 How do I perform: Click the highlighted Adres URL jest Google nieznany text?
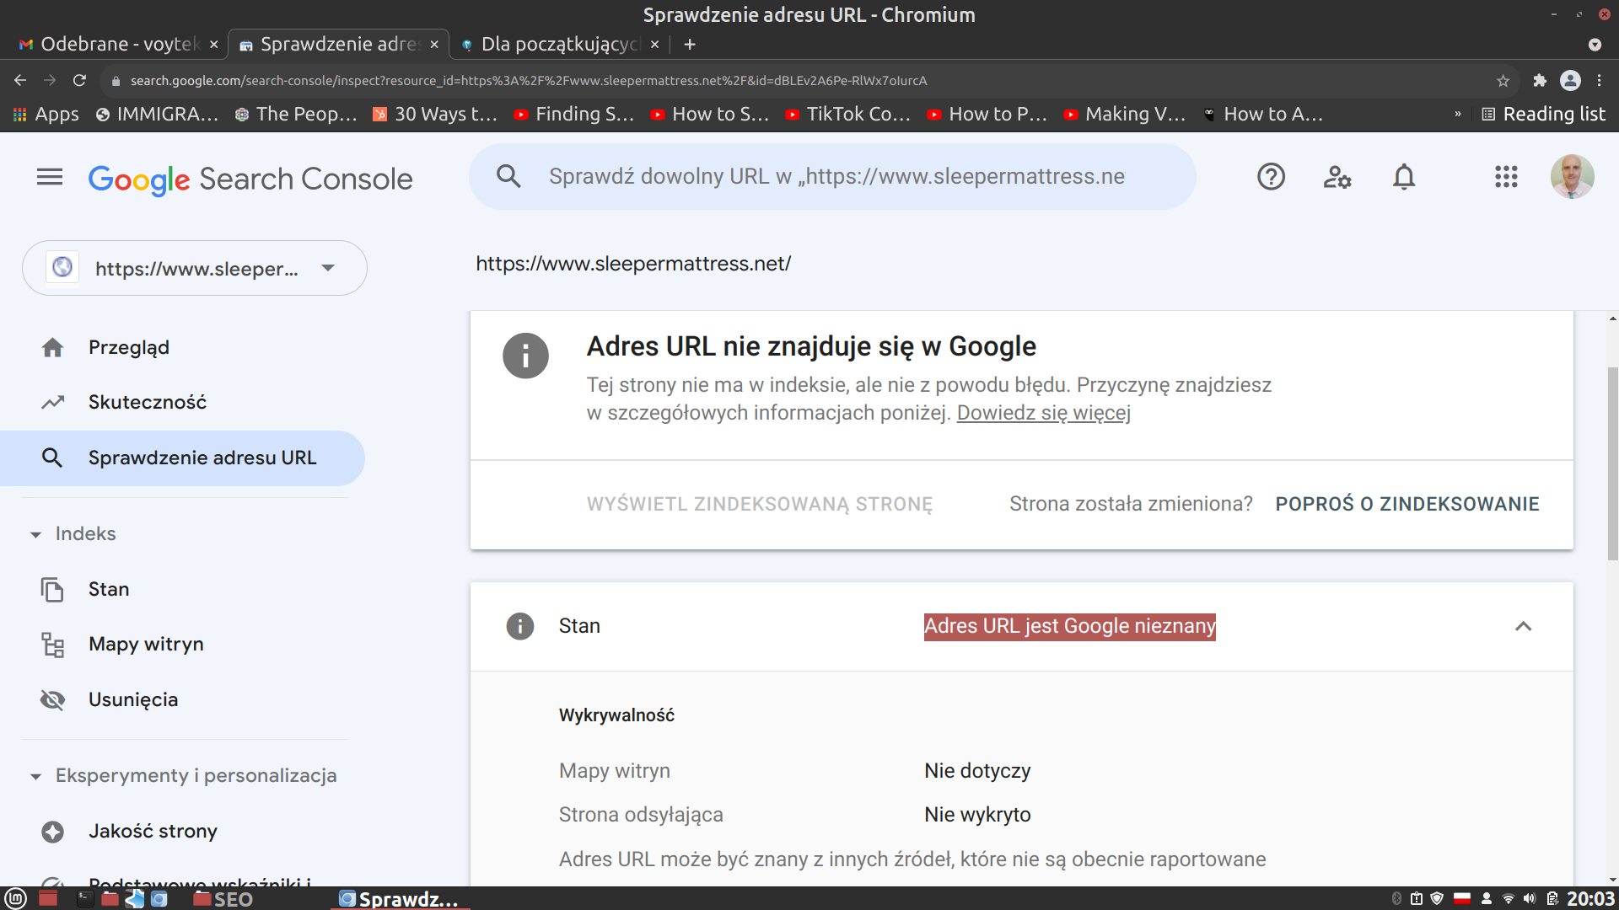[1069, 626]
